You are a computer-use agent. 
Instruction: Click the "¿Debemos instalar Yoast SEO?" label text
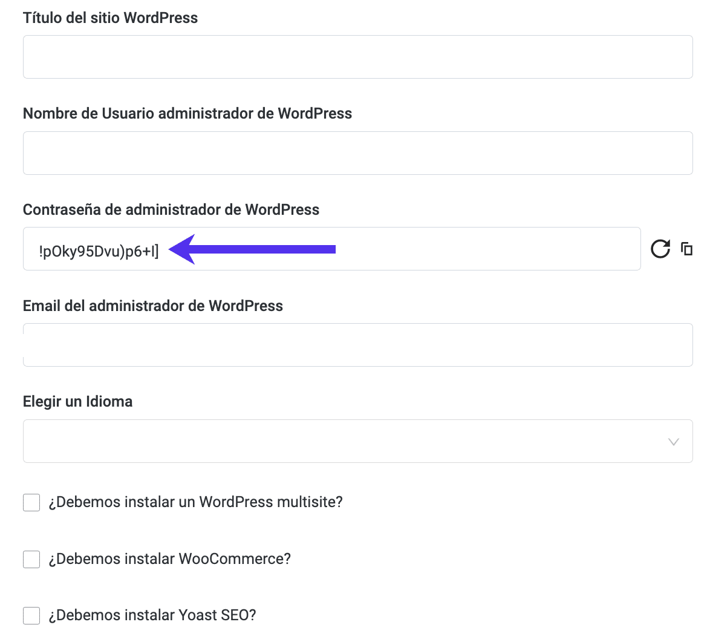152,615
